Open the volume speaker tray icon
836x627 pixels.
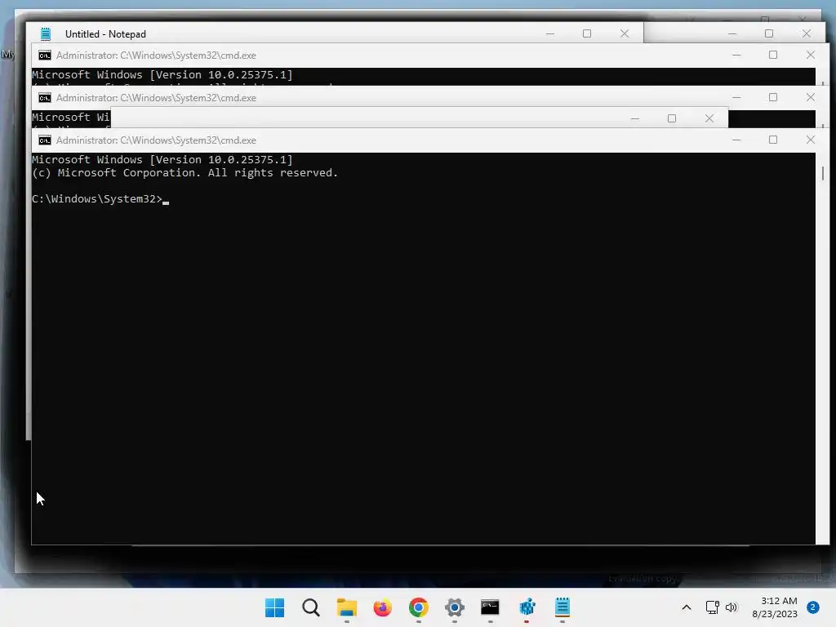pyautogui.click(x=731, y=607)
